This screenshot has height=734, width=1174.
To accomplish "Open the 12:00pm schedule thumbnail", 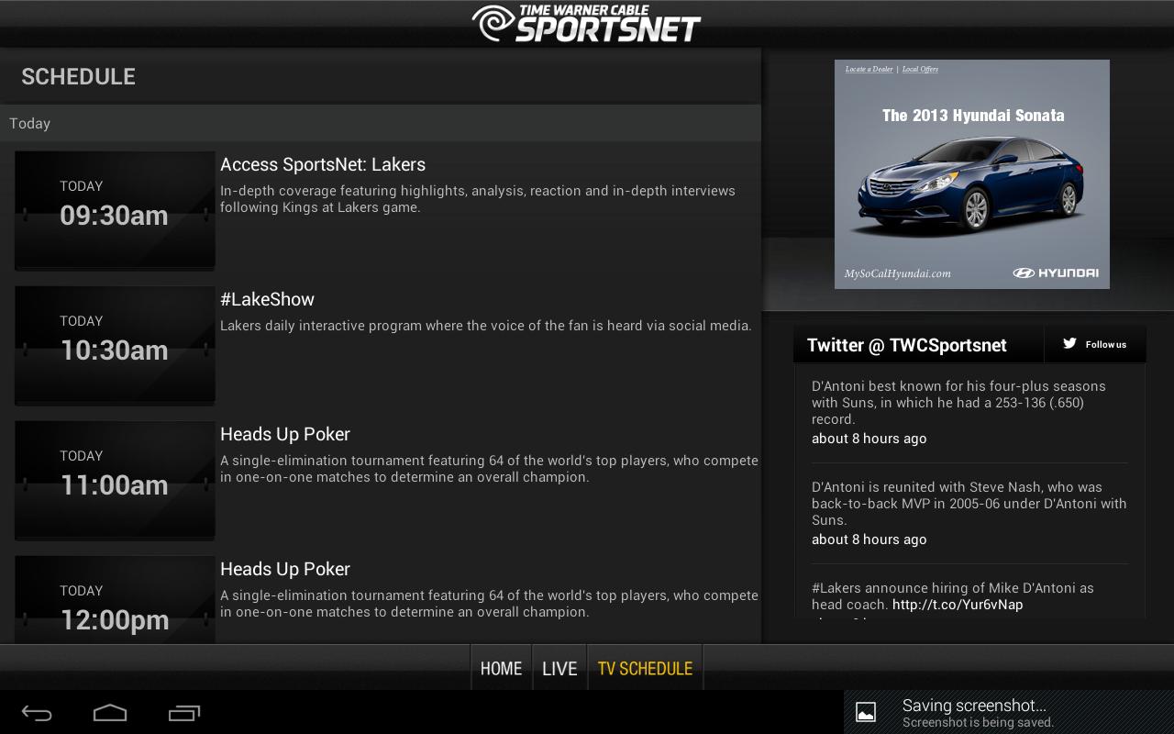I will tap(115, 599).
